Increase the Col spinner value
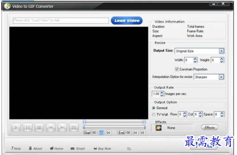Image resolution: width=237 pixels, height=155 pixels. pyautogui.click(x=200, y=113)
